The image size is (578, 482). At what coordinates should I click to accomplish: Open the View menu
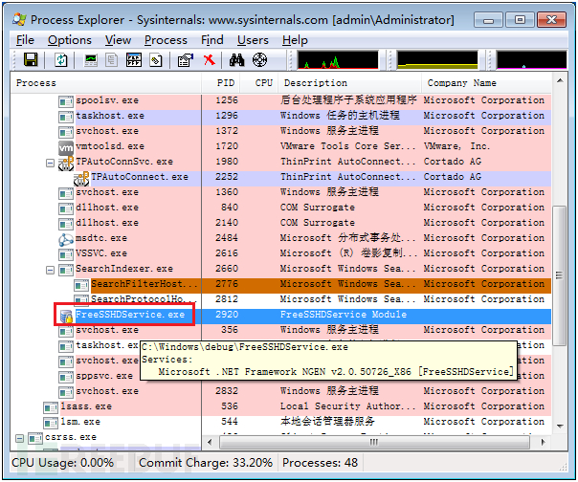[118, 40]
